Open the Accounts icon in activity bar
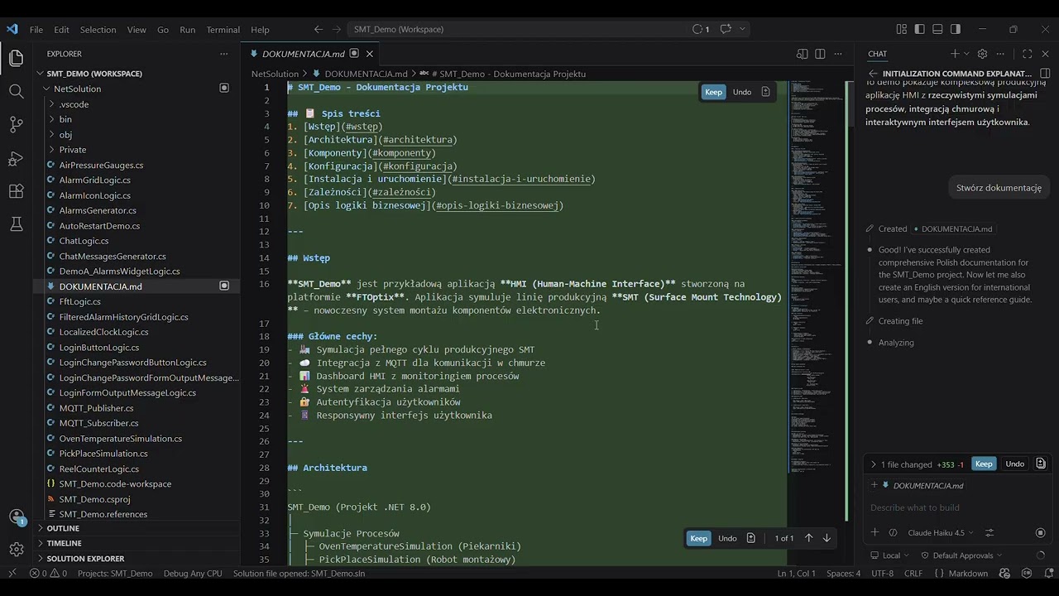Image resolution: width=1059 pixels, height=596 pixels. (x=16, y=517)
